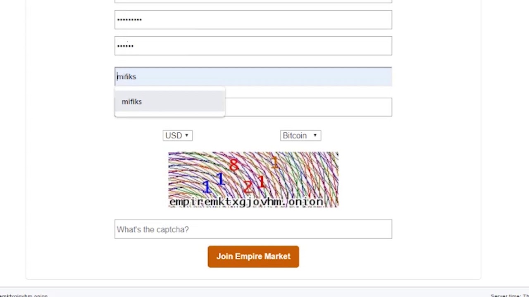Open the USD currency dropdown
This screenshot has width=529, height=297.
point(177,135)
